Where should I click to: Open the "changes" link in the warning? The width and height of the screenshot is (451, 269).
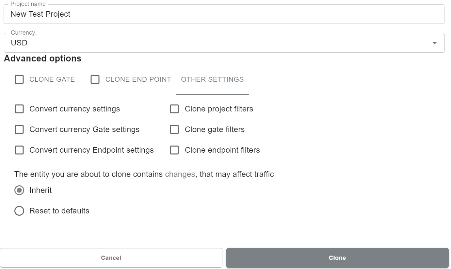point(180,174)
